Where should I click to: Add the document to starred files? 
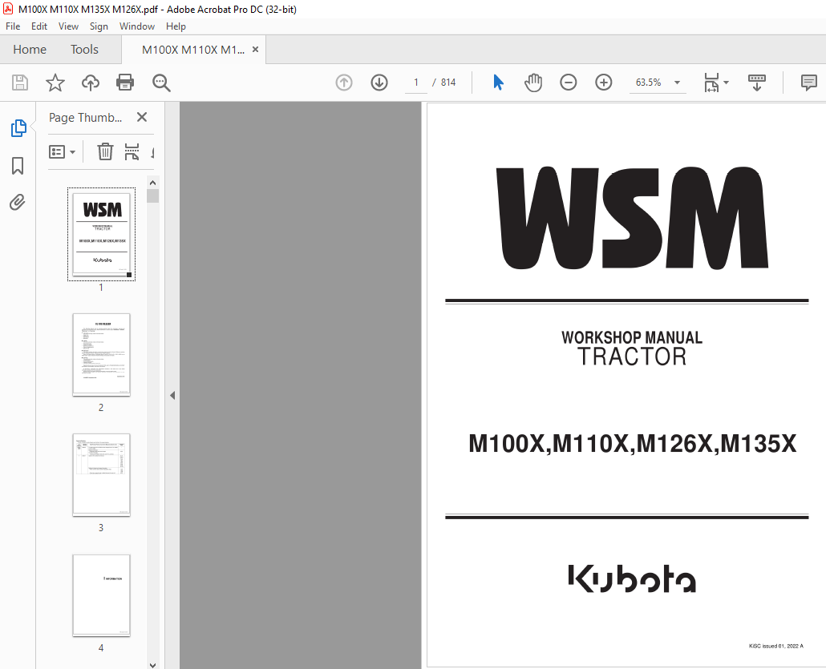coord(55,83)
